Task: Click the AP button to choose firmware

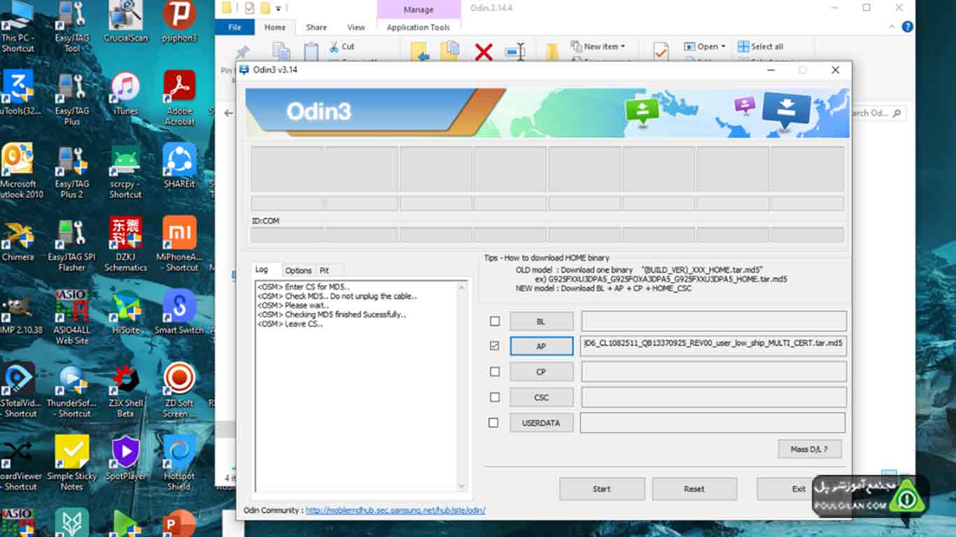Action: [x=541, y=347]
